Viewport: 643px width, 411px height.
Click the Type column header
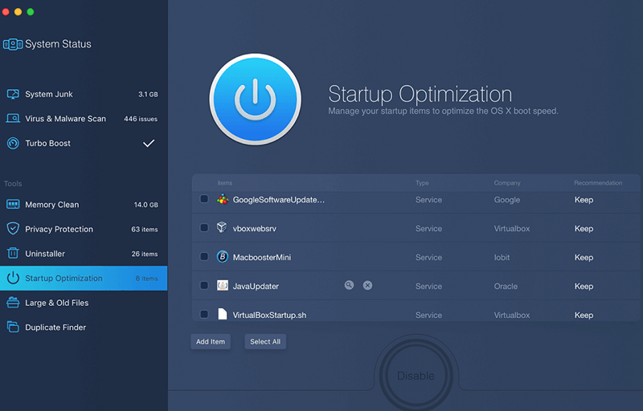422,183
